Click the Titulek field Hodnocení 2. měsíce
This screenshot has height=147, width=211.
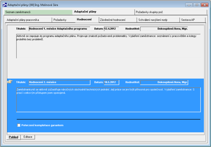[60, 82]
